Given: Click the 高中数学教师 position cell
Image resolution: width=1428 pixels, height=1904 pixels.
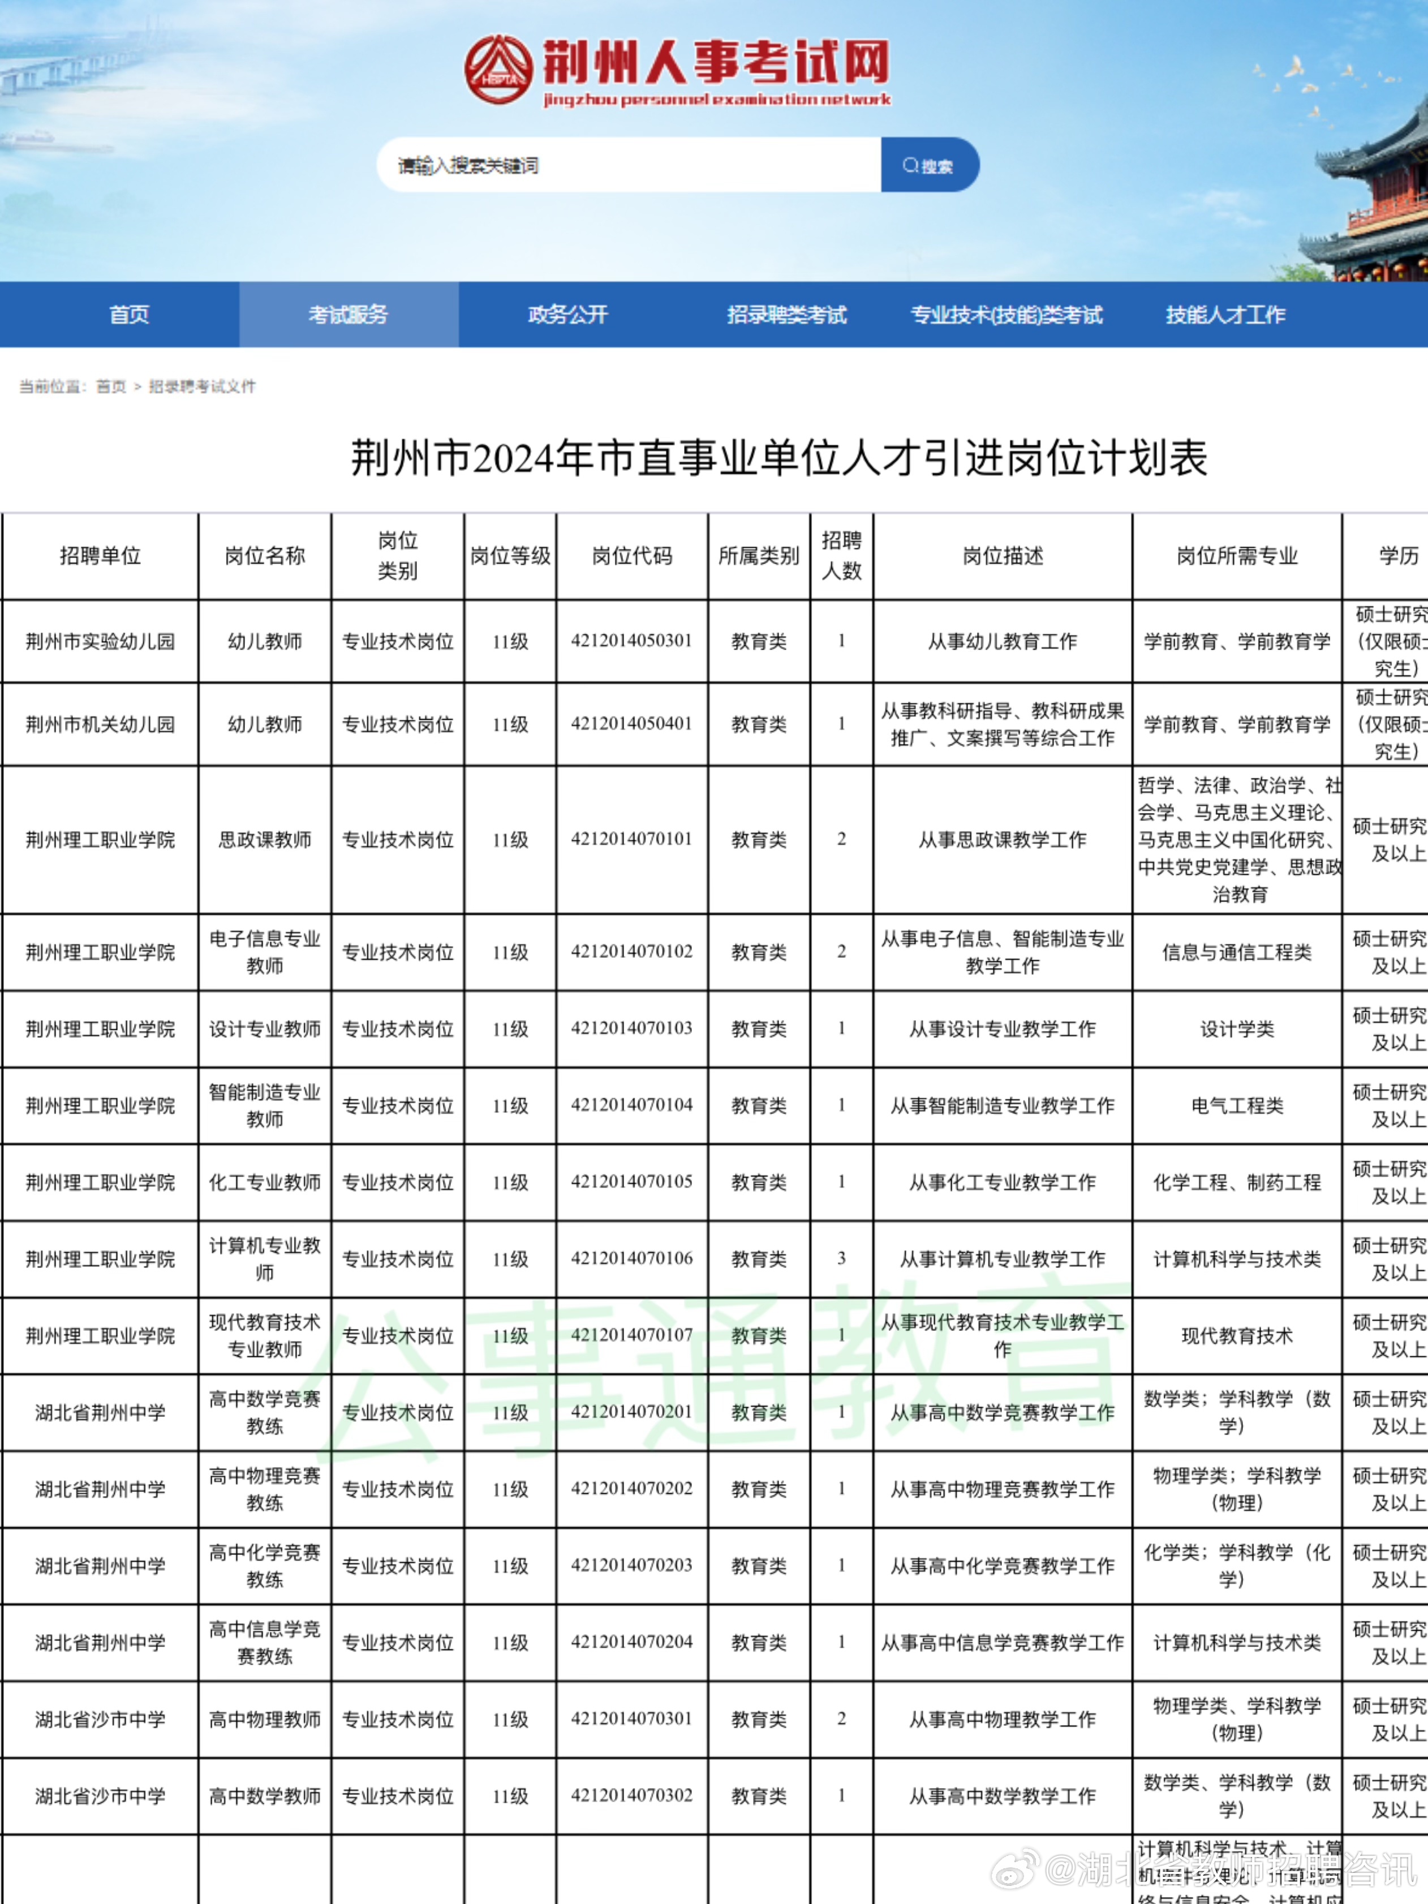Looking at the screenshot, I should pyautogui.click(x=265, y=1795).
